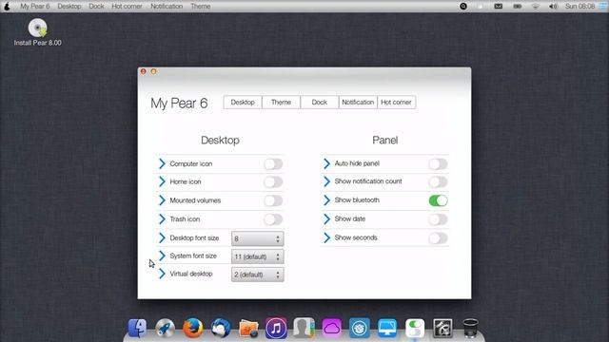609x342 pixels.
Task: Switch to the Theme tab in My Pear window
Action: [x=281, y=103]
